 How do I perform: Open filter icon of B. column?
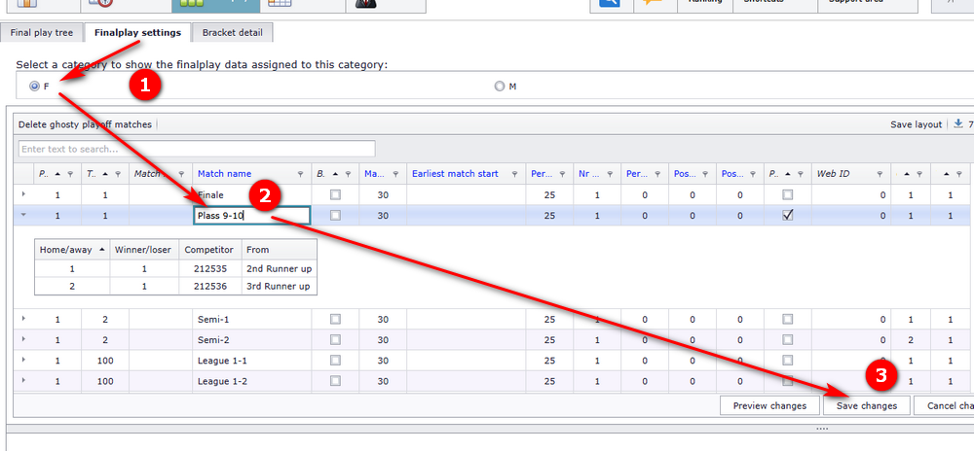pos(349,174)
